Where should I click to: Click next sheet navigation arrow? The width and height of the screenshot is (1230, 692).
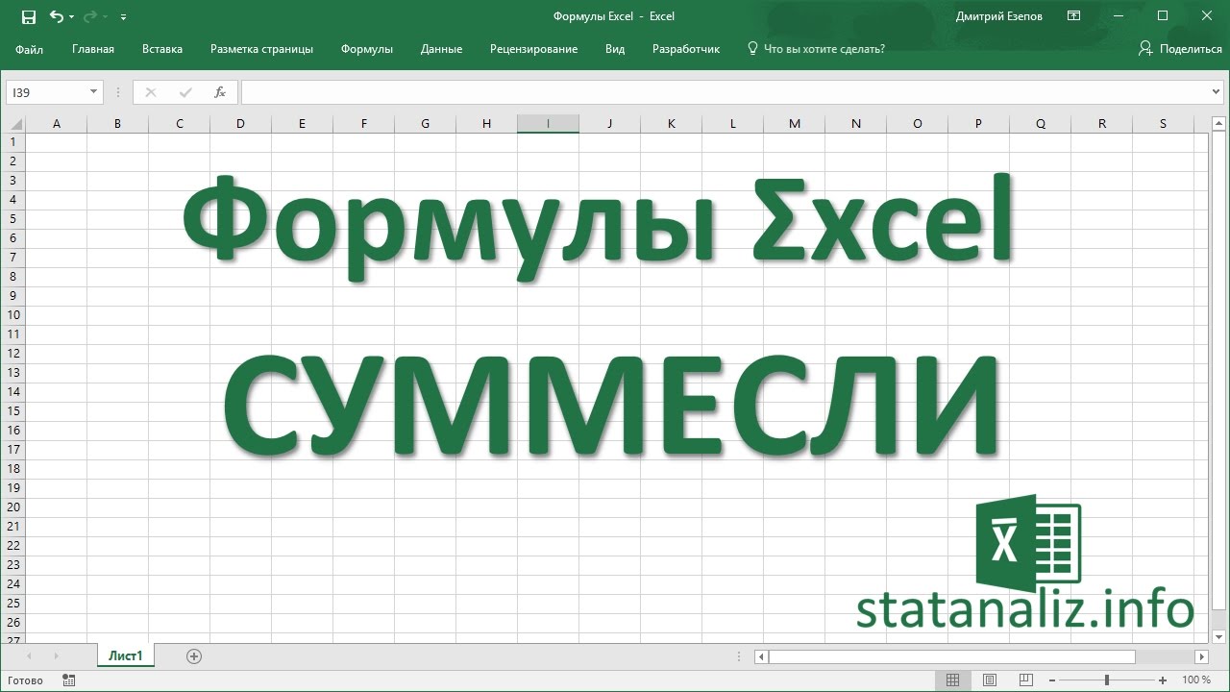(56, 656)
